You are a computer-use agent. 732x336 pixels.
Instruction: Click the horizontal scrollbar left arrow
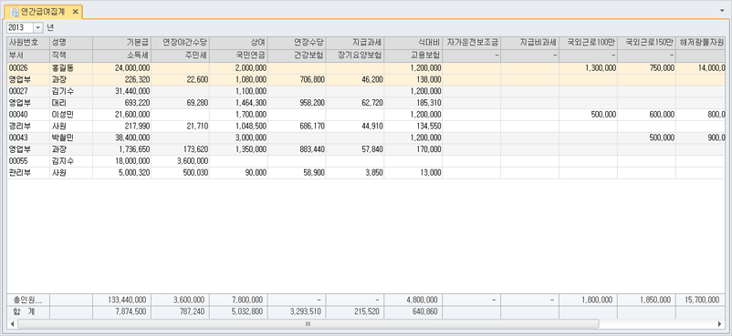(x=12, y=323)
